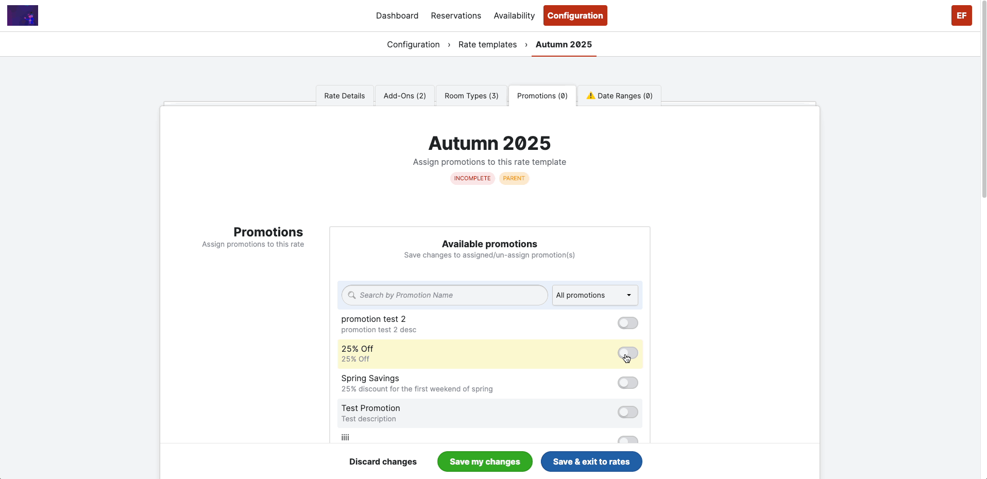
Task: Focus the Search by Promotion Name field
Action: click(x=445, y=295)
